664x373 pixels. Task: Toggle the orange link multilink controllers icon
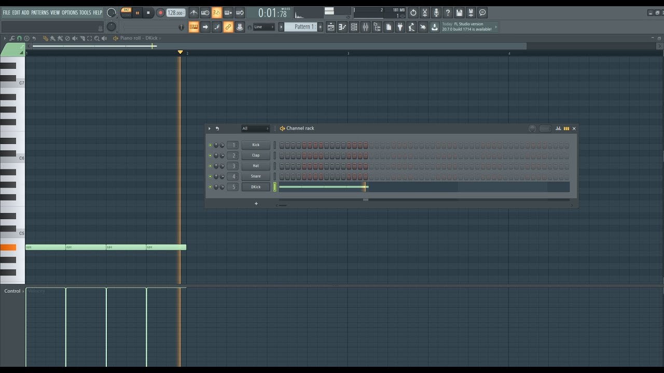[228, 27]
